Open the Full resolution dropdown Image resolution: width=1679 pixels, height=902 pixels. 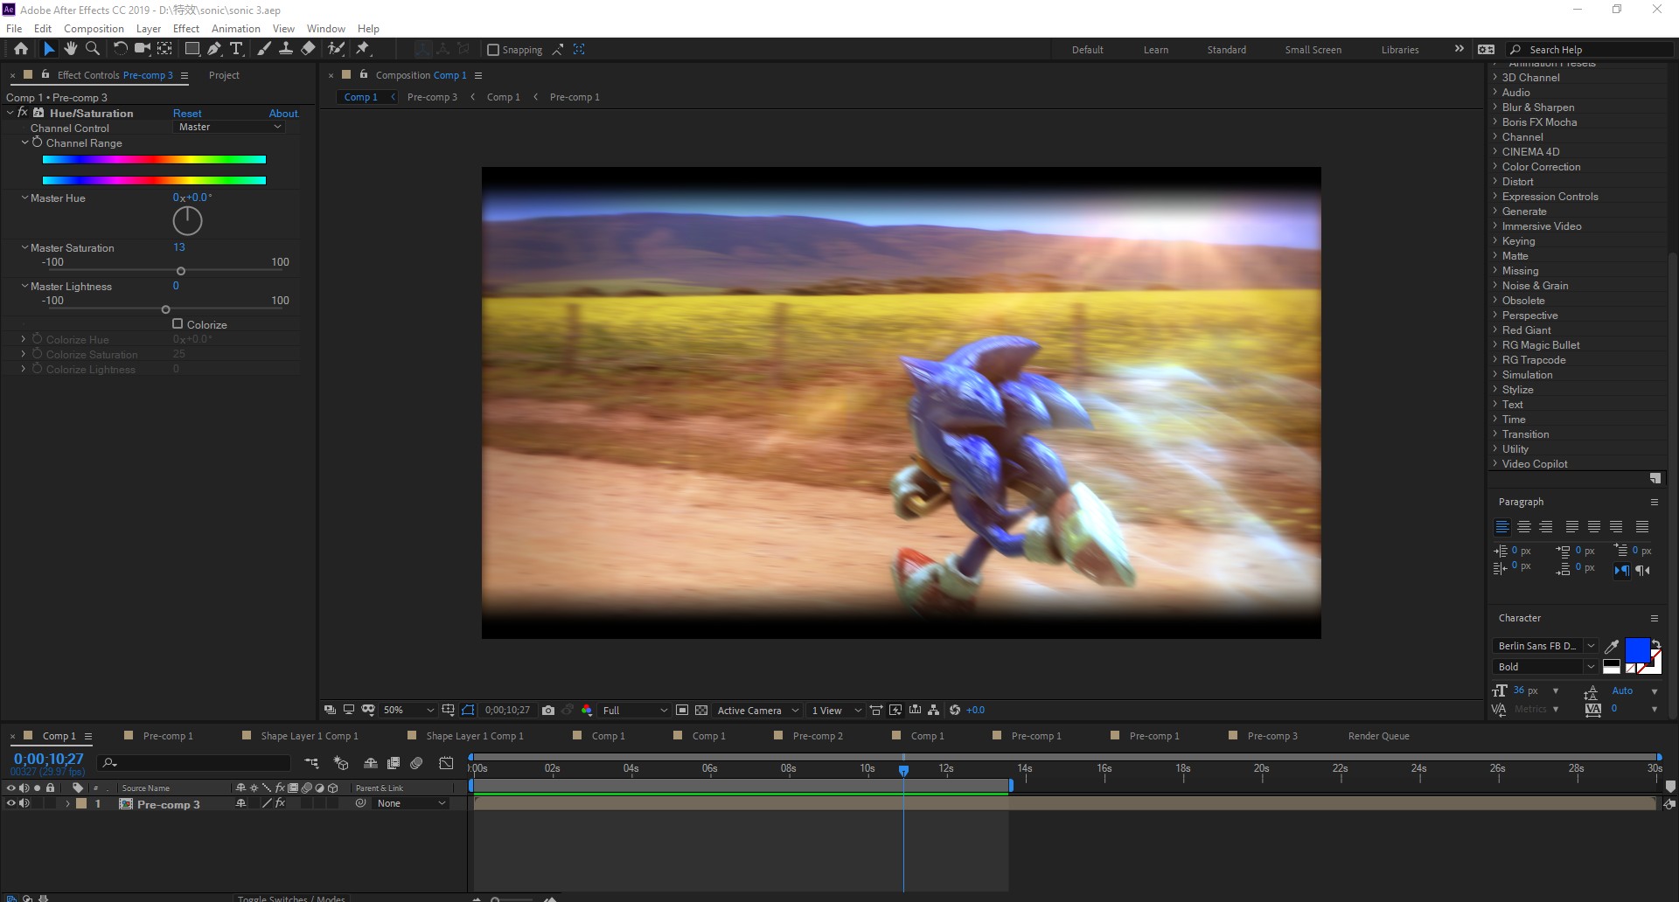pos(635,710)
